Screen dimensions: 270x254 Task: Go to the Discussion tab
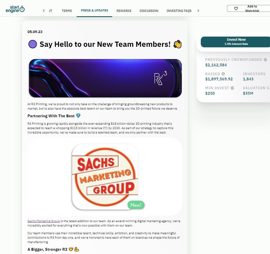[149, 11]
